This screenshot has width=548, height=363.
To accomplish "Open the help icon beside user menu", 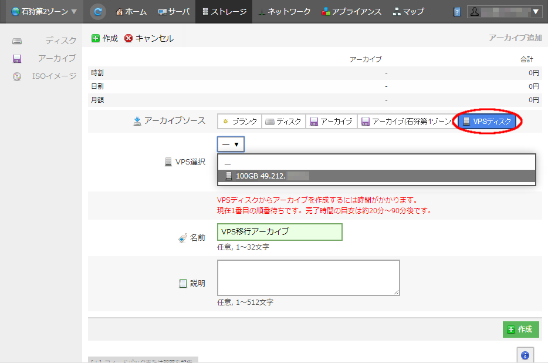I will coord(458,12).
